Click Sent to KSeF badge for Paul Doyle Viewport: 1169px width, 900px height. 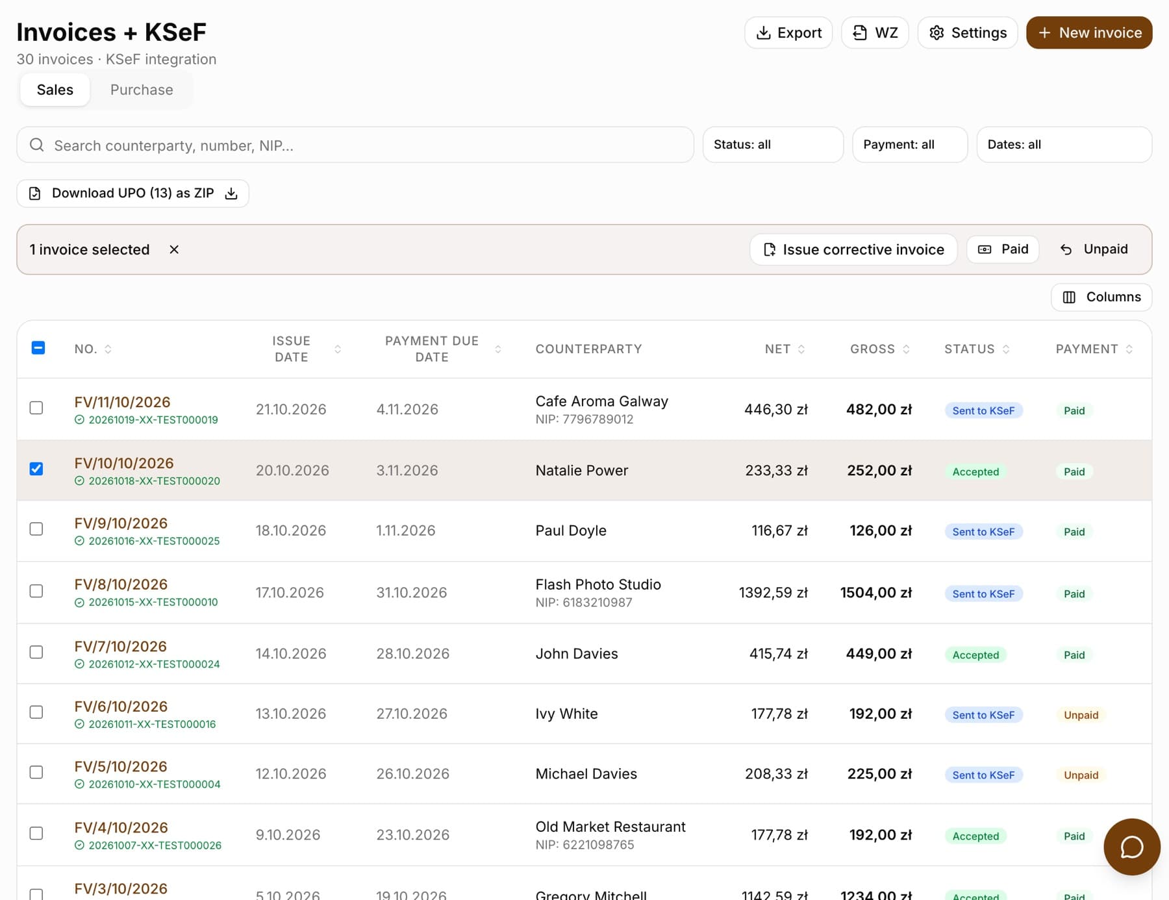coord(983,532)
